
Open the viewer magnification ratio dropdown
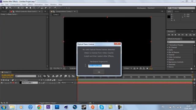click(58, 68)
